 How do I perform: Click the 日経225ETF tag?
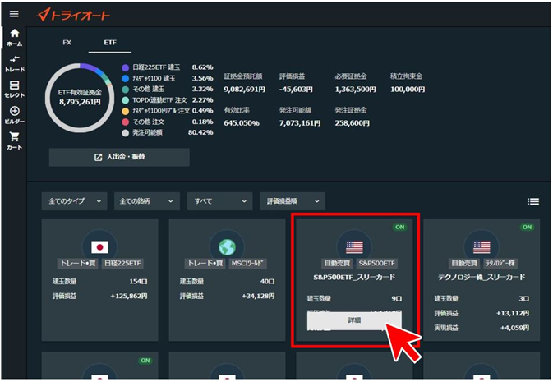tap(122, 263)
